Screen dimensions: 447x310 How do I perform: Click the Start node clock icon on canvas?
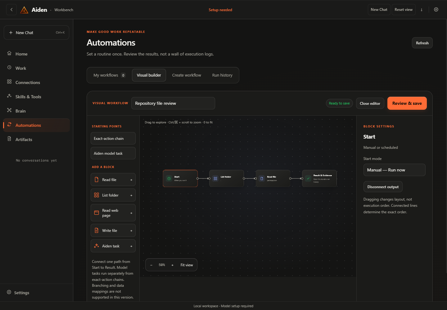pos(169,179)
